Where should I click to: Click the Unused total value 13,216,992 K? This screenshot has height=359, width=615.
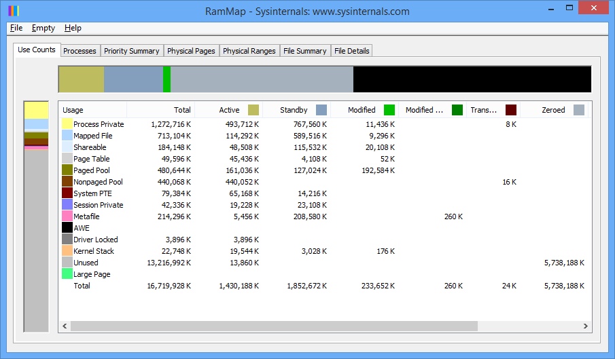tap(169, 263)
